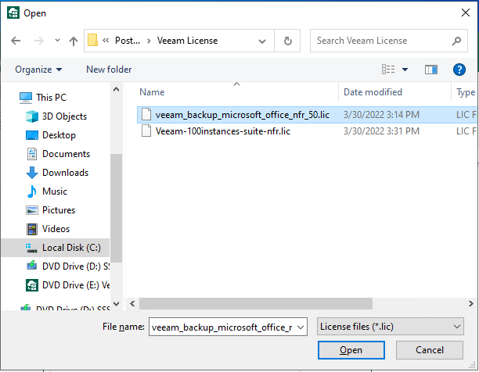
Task: Click the Veeam icon on DVD Drive (E:)
Action: [x=32, y=285]
